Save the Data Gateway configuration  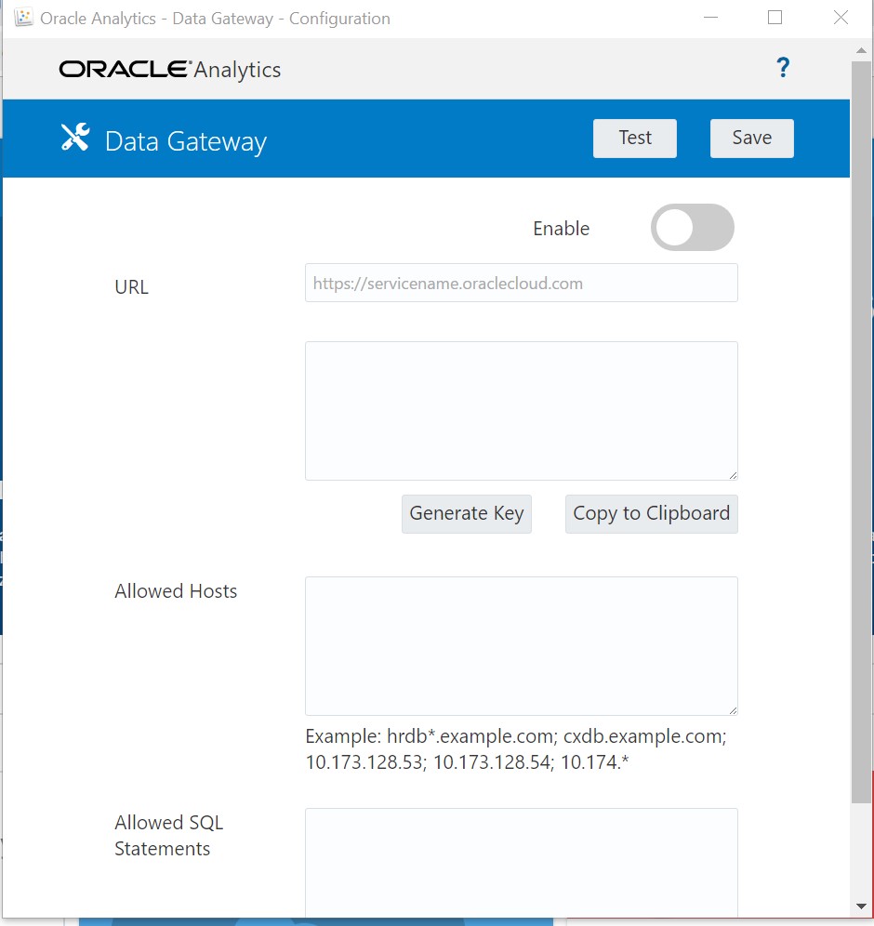point(751,137)
